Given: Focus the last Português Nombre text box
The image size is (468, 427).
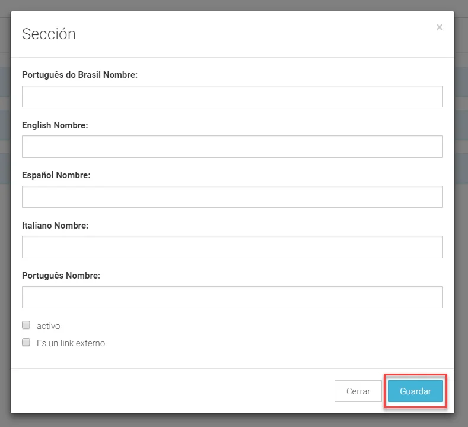Looking at the screenshot, I should tap(232, 298).
